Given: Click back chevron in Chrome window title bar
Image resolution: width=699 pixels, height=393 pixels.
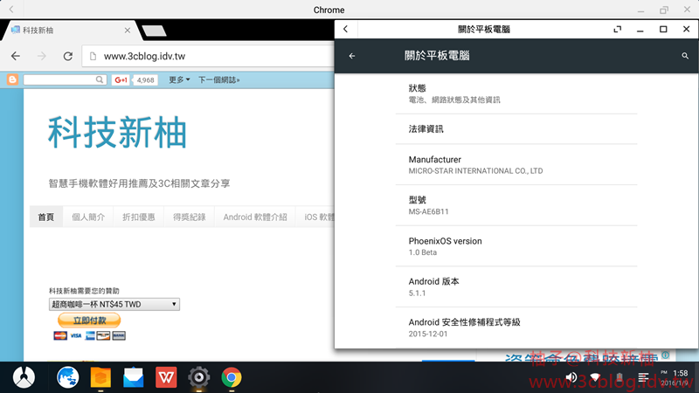Looking at the screenshot, I should [x=11, y=10].
